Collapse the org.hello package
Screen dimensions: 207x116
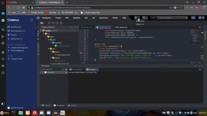click(51, 43)
